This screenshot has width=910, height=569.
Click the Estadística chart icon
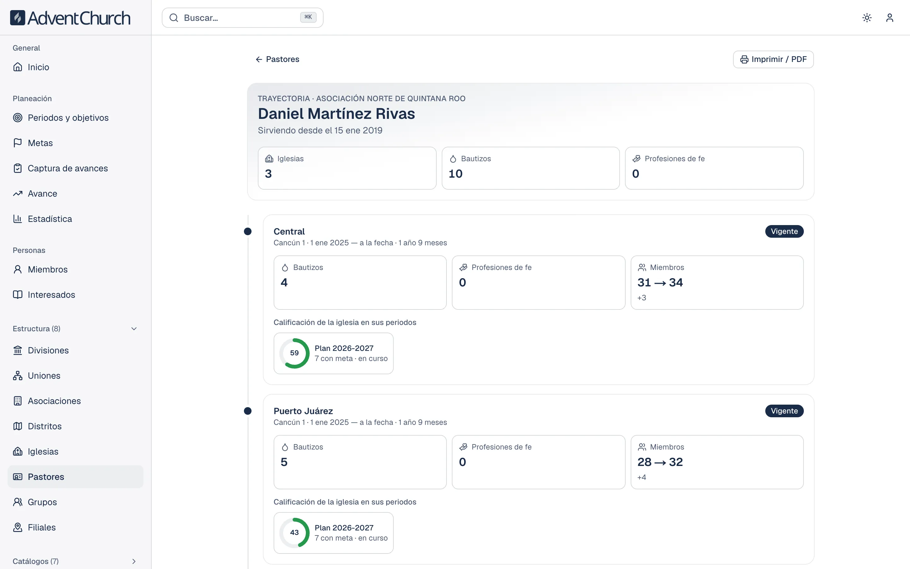(x=18, y=219)
